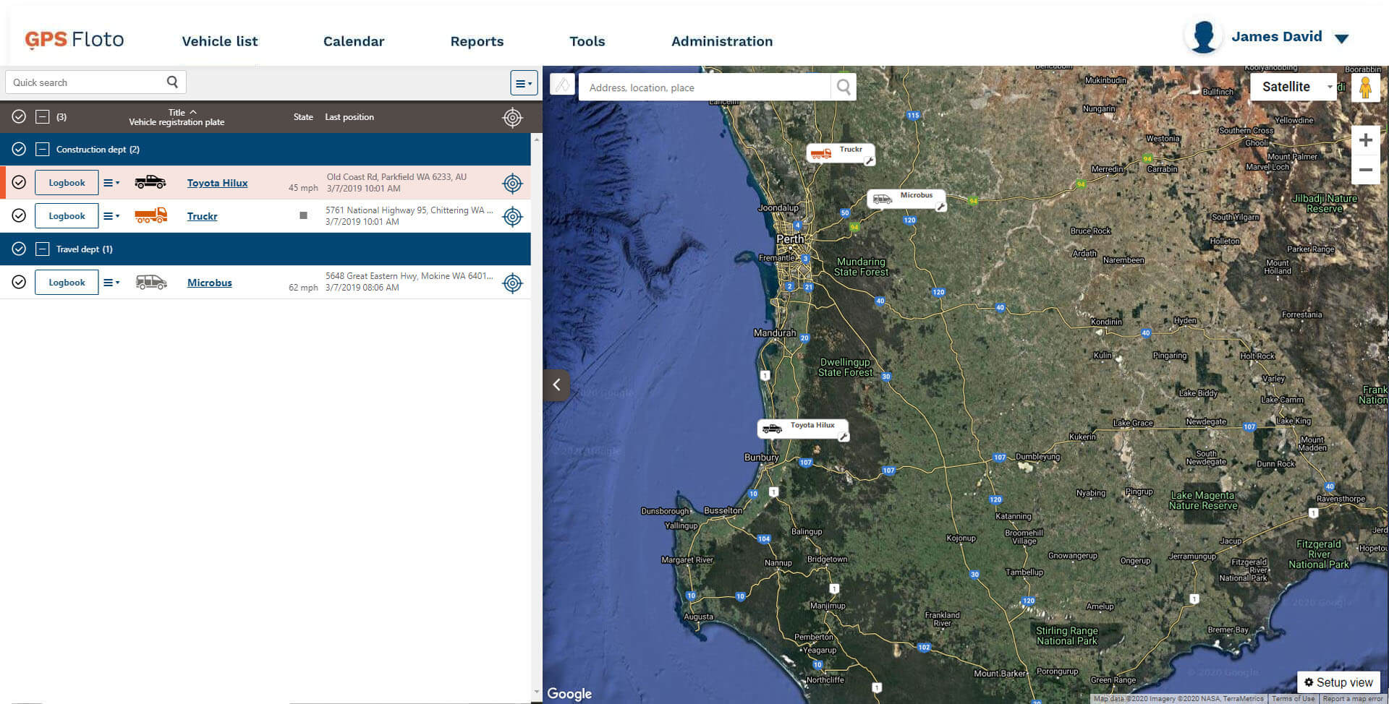Locate Toyota Hilux with its target icon

(x=512, y=184)
